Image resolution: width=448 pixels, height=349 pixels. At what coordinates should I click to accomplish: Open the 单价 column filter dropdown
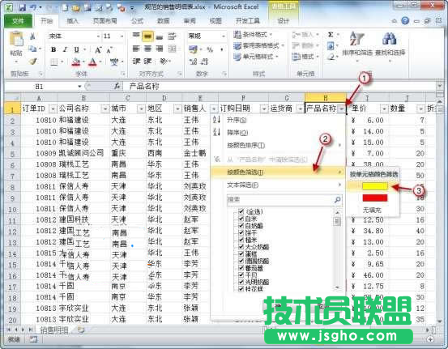(x=384, y=109)
